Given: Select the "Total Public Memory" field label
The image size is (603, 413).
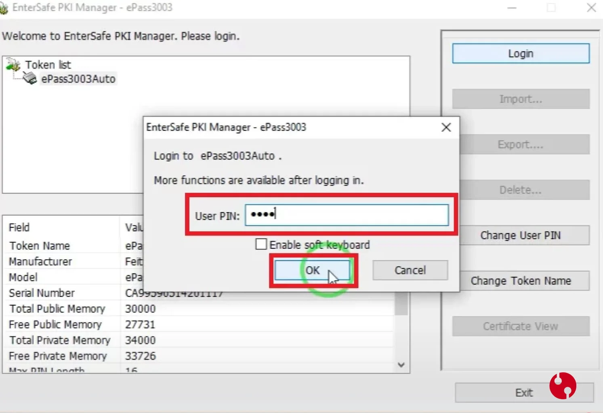Looking at the screenshot, I should (57, 309).
